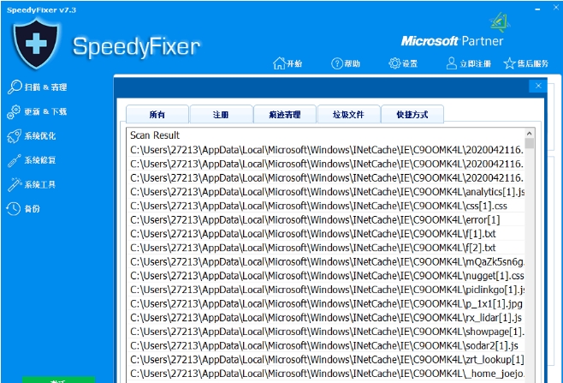Select the f[2].txt result row
563x383 pixels.
tap(326, 248)
